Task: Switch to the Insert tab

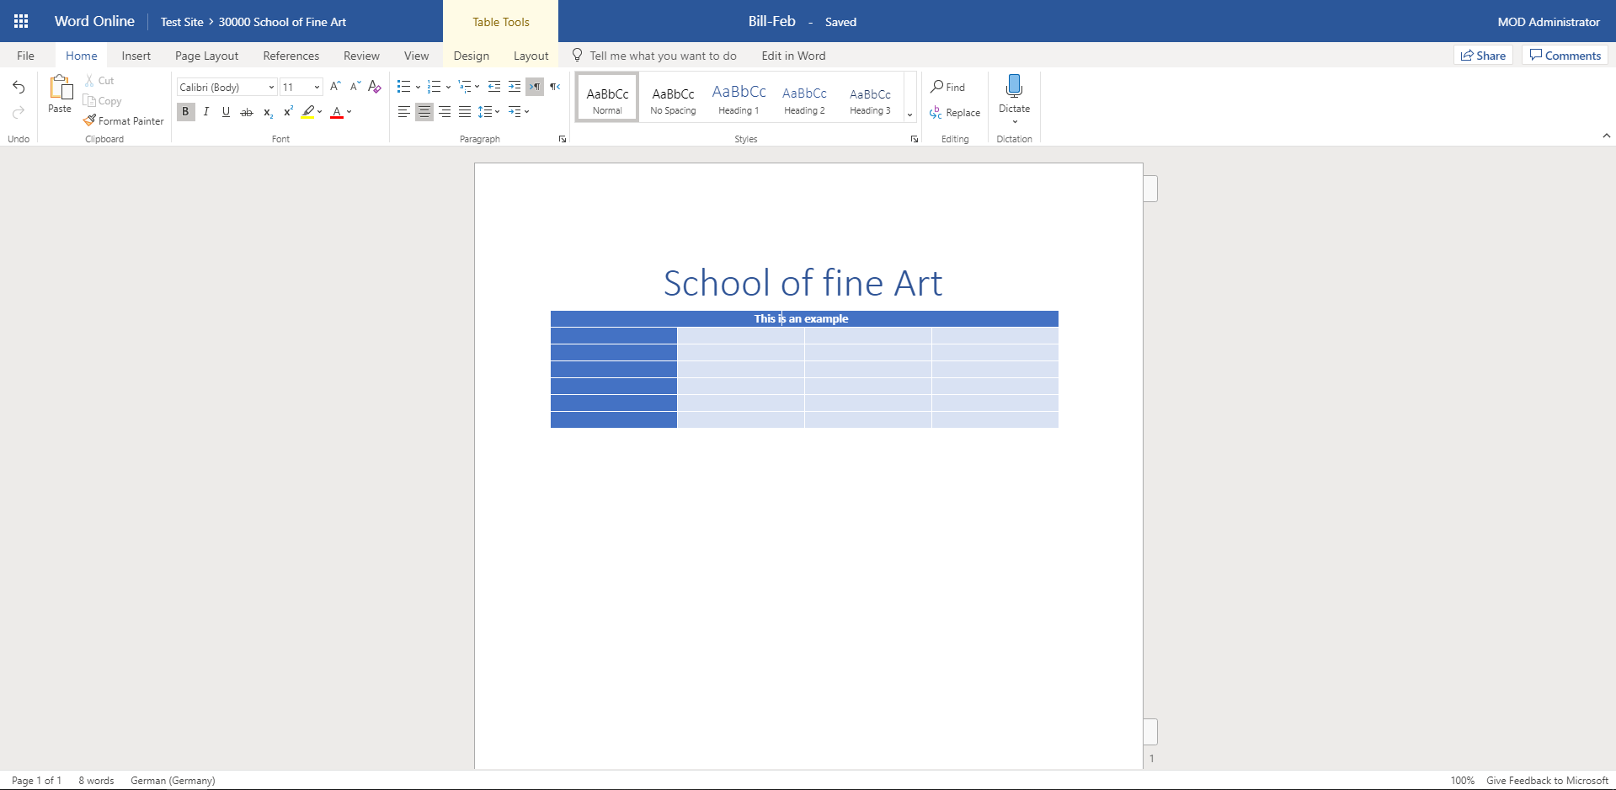Action: [x=136, y=56]
